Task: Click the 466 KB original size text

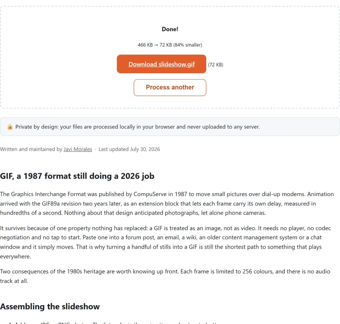Action: tap(145, 45)
